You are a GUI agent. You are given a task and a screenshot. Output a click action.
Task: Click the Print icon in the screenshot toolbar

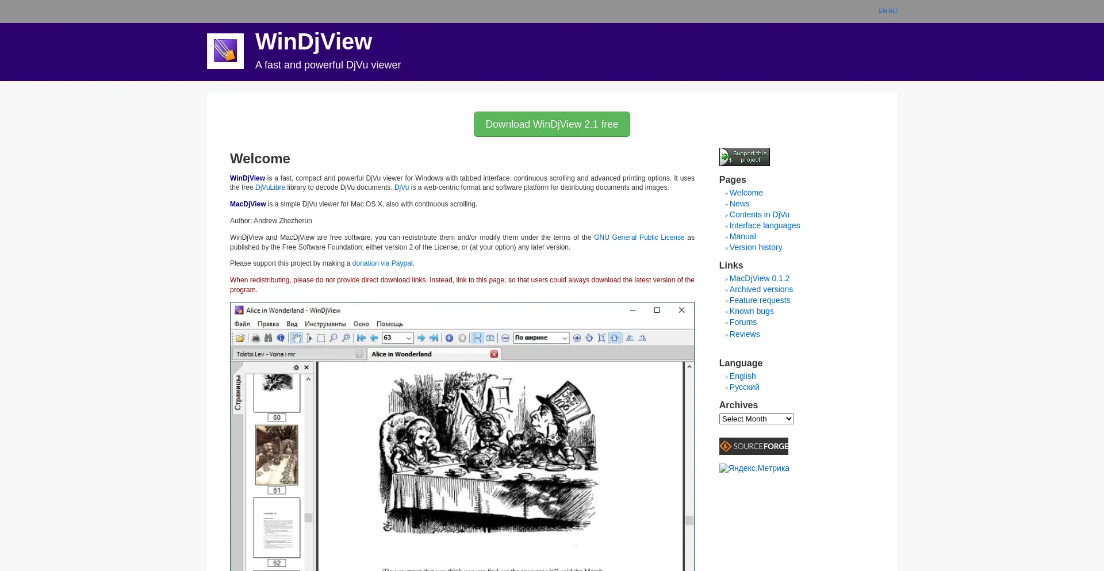click(256, 338)
